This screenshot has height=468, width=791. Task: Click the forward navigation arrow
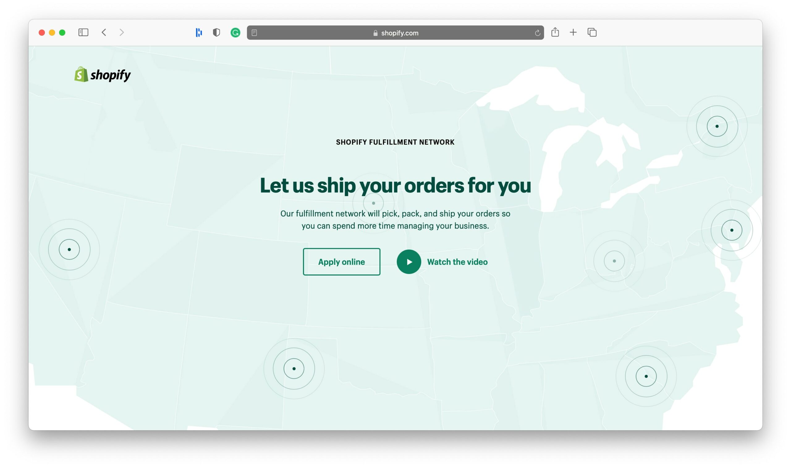(x=121, y=32)
